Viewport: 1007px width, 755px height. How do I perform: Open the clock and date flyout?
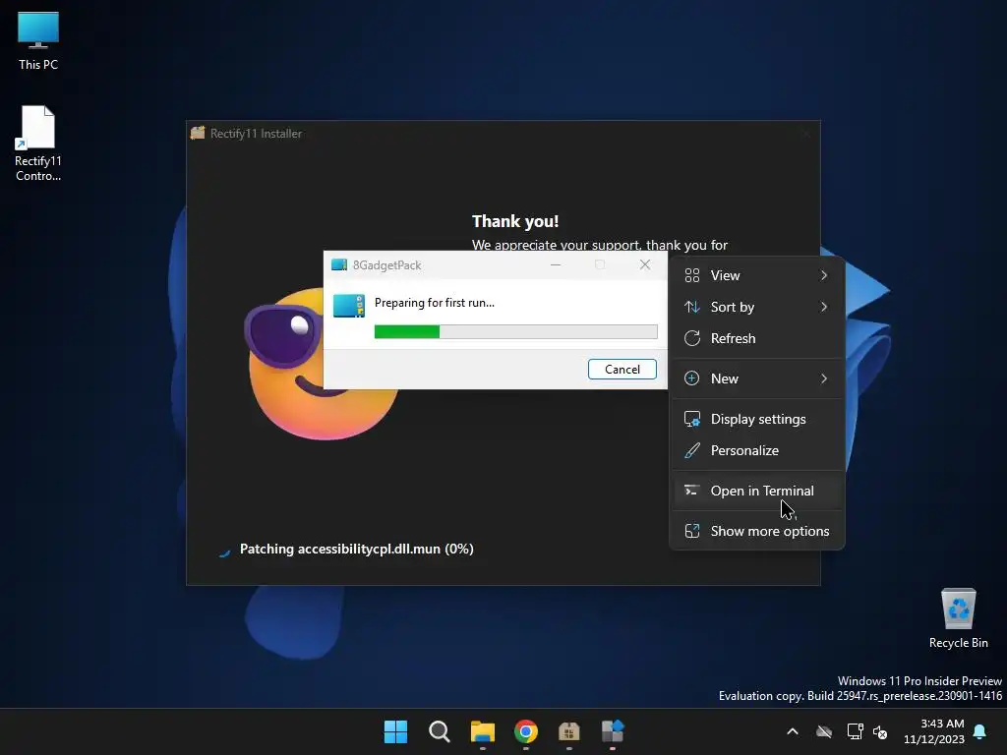point(934,731)
